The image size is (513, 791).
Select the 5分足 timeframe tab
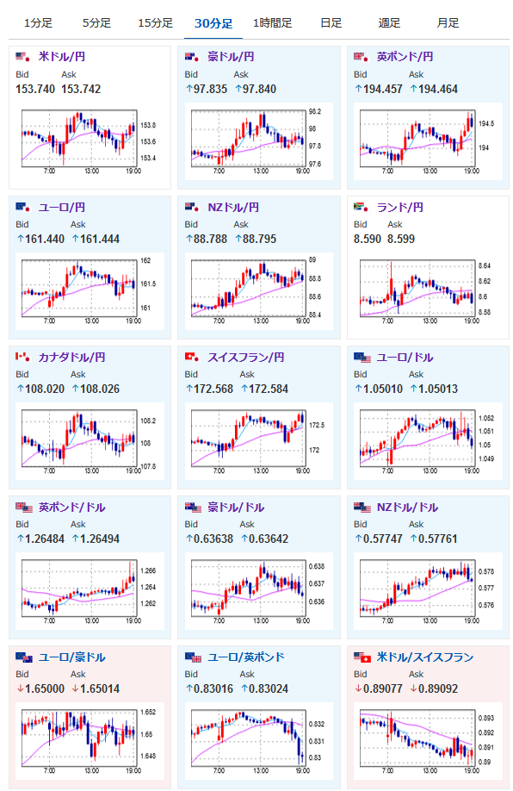tap(96, 23)
